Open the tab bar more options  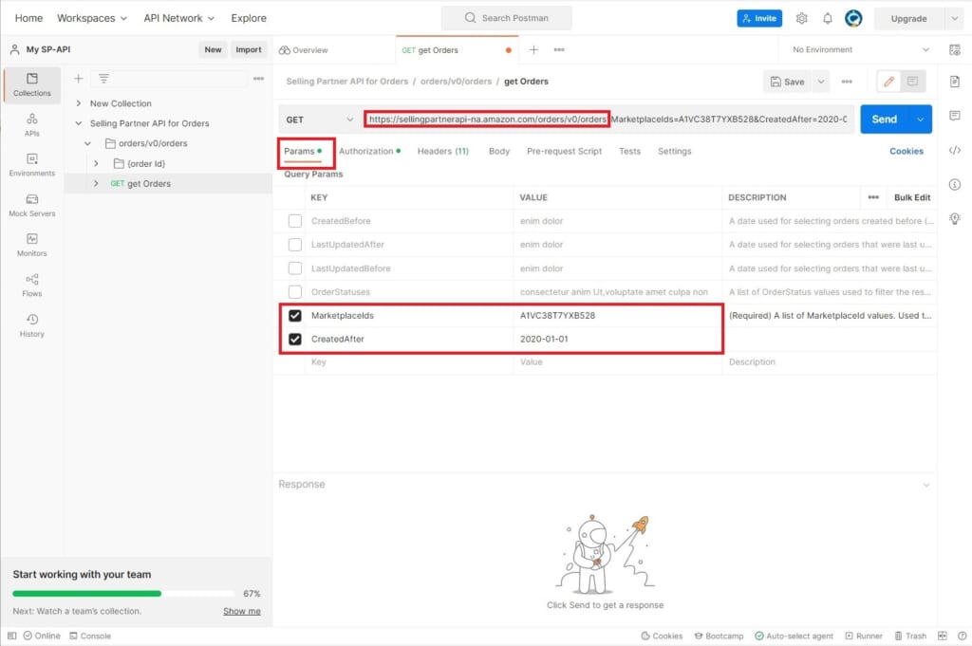(559, 49)
